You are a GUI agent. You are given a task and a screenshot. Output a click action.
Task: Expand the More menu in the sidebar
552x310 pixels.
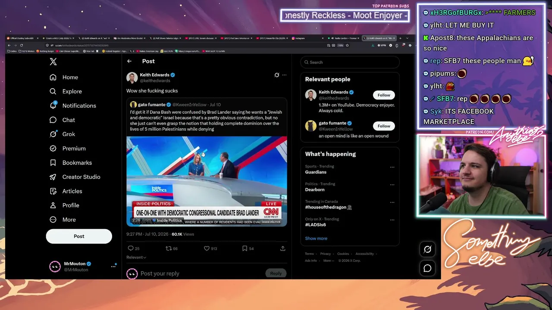(63, 219)
